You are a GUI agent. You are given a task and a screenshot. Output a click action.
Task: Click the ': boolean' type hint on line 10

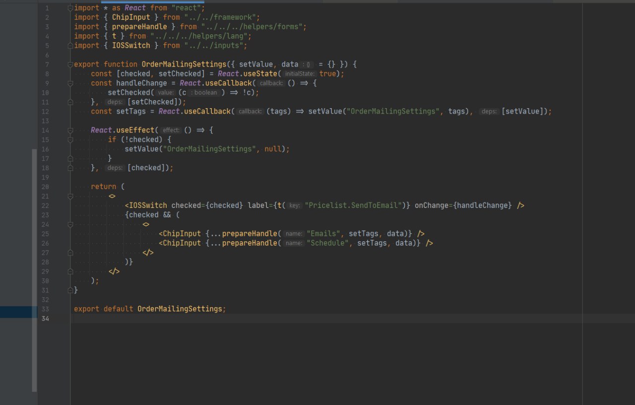coord(204,93)
